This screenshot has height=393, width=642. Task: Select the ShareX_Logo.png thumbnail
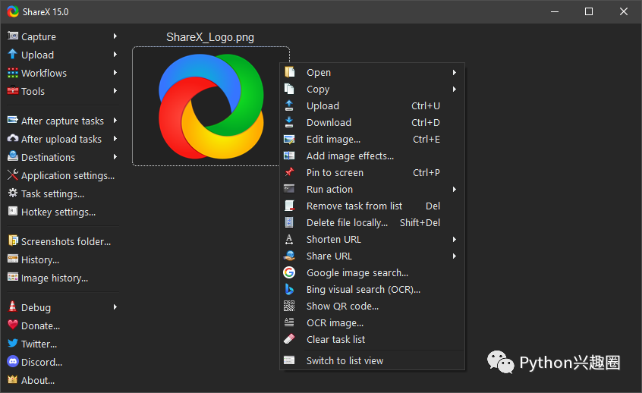coord(210,106)
